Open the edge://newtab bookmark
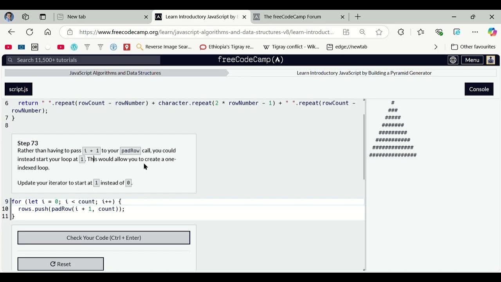The height and width of the screenshot is (282, 501). [x=347, y=47]
